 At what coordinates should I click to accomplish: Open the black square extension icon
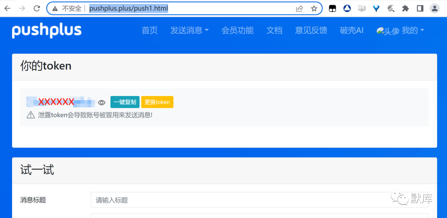332,9
